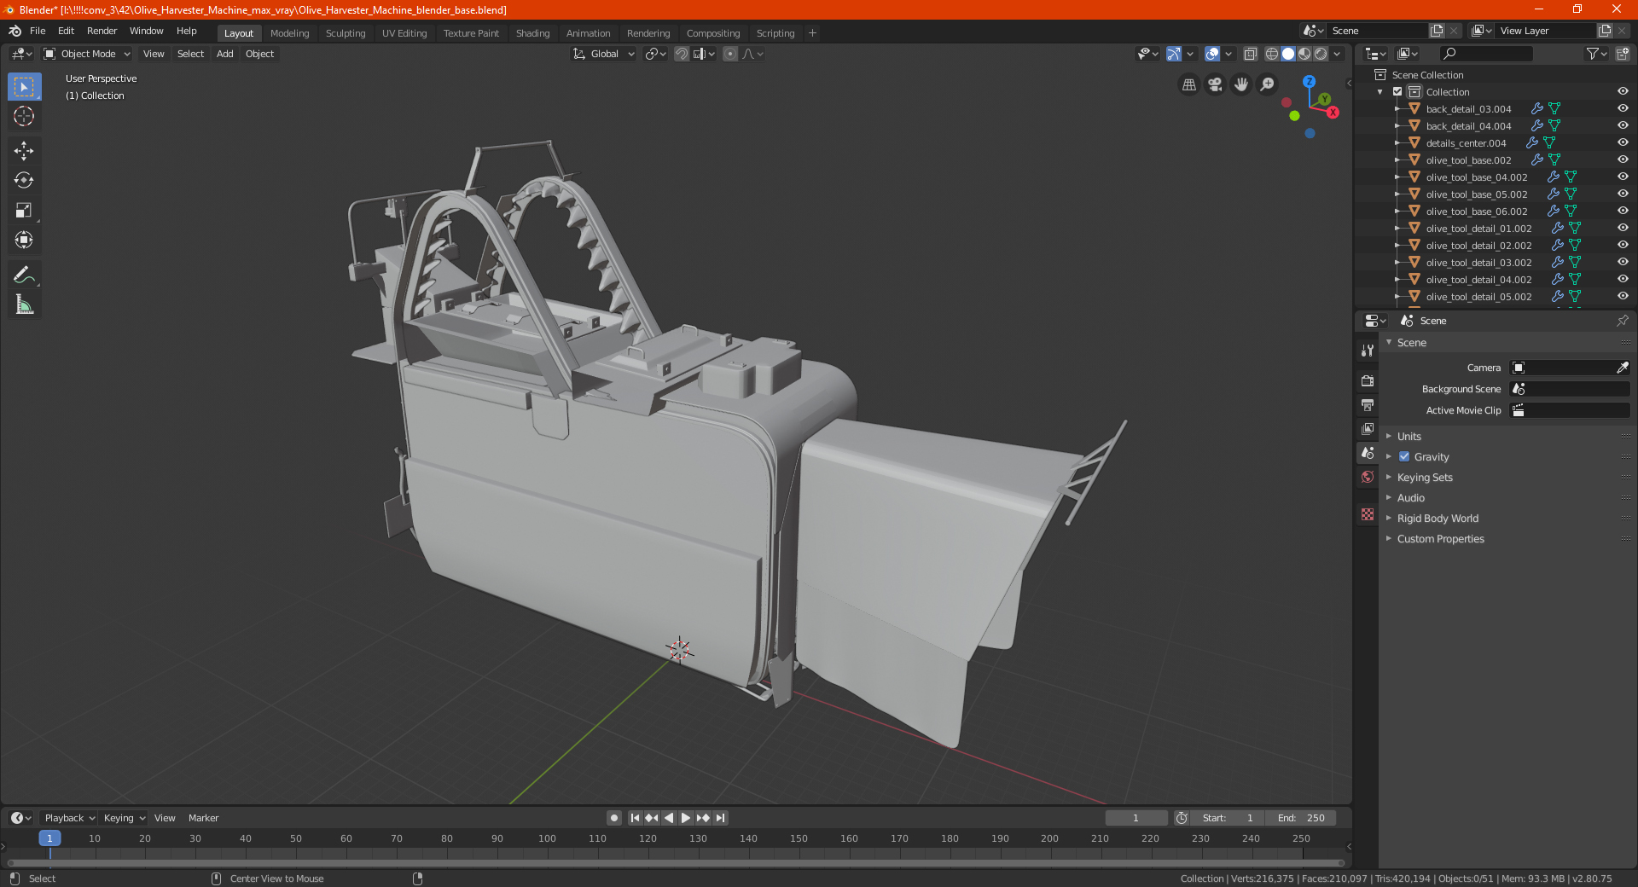
Task: Open the Keying dropdown
Action: coord(124,818)
